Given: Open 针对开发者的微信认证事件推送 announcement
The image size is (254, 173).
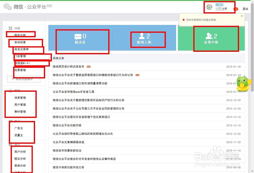Looking at the screenshot, I should pyautogui.click(x=84, y=159).
